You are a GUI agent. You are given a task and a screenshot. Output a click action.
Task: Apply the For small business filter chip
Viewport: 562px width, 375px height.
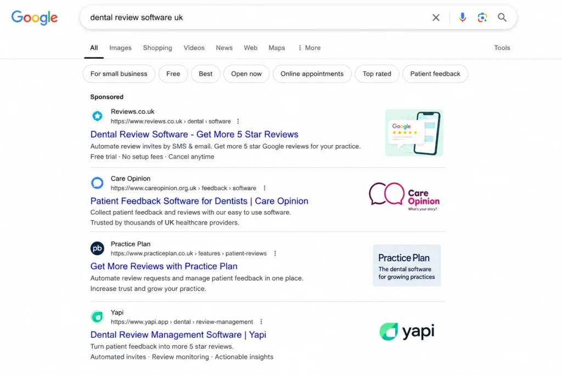[119, 74]
